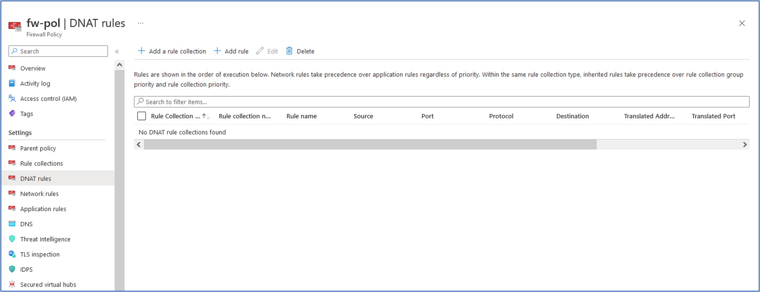The image size is (760, 292).
Task: Click the Tags icon in sidebar
Action: point(12,113)
